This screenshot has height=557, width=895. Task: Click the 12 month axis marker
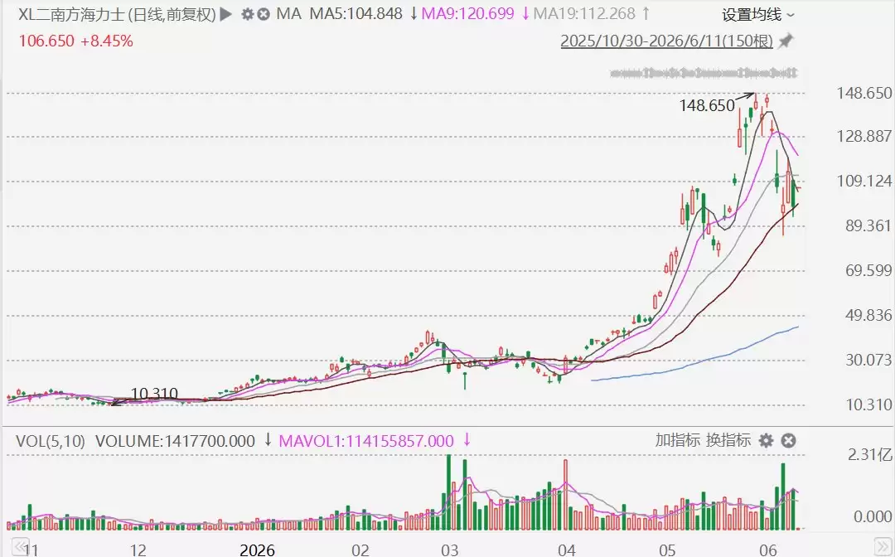(x=138, y=550)
